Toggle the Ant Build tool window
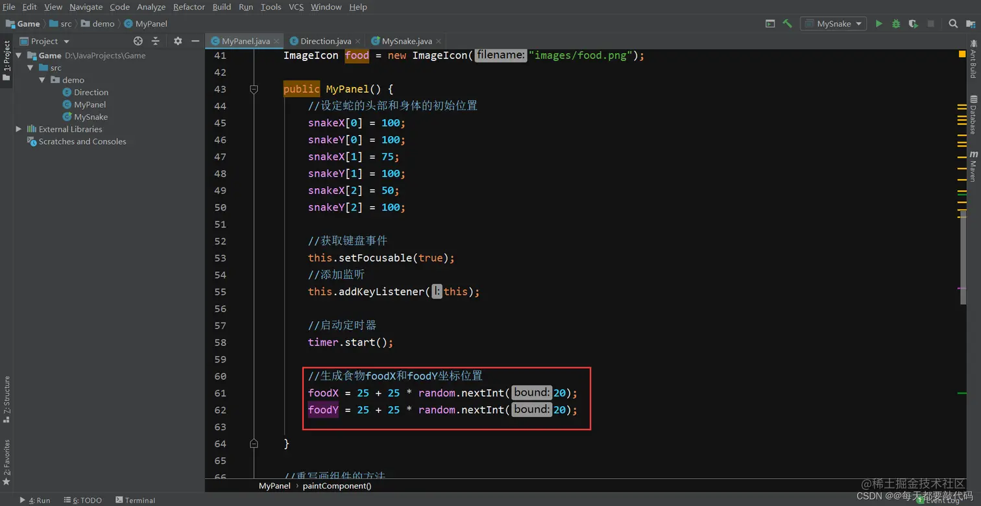The height and width of the screenshot is (506, 981). pyautogui.click(x=973, y=59)
